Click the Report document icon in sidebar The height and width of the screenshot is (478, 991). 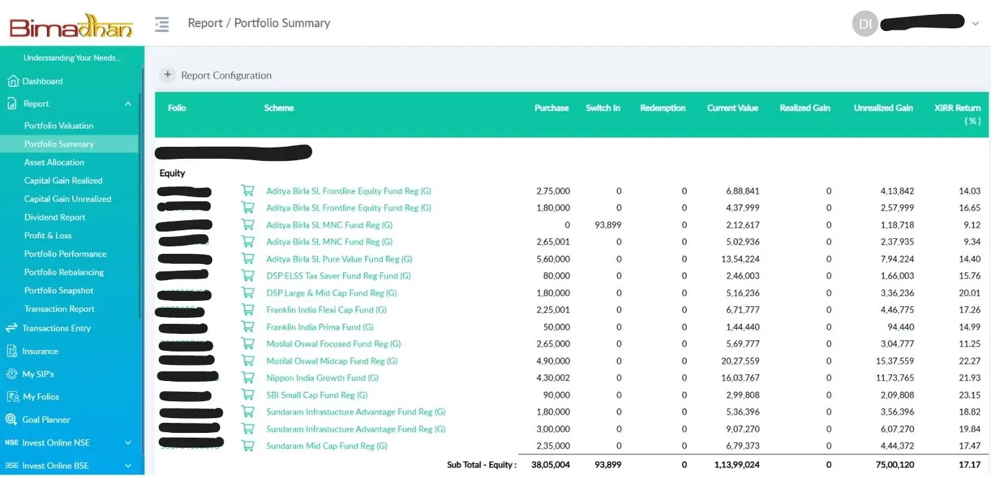tap(12, 104)
